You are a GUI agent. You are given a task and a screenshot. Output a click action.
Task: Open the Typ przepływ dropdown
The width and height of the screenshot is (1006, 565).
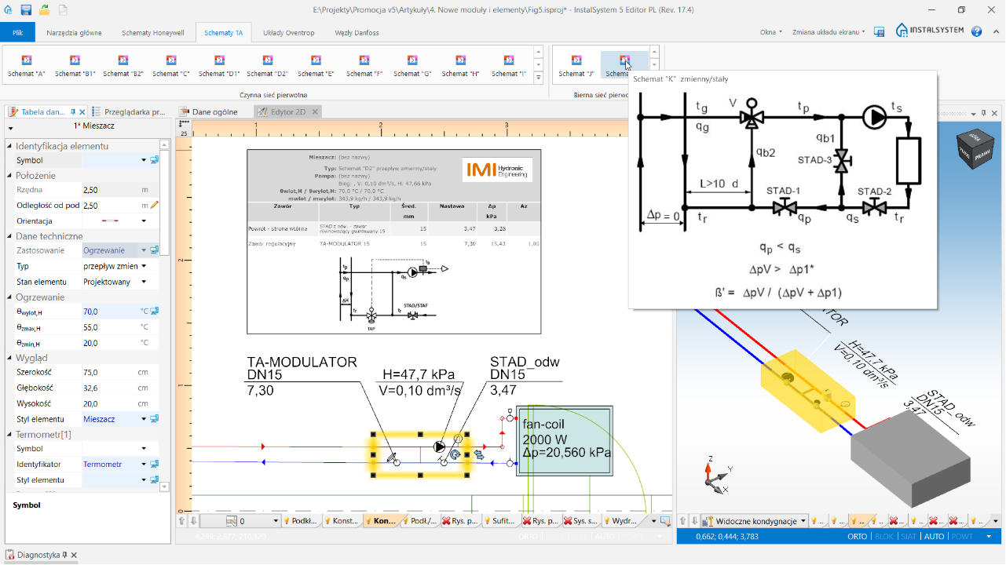tap(144, 266)
